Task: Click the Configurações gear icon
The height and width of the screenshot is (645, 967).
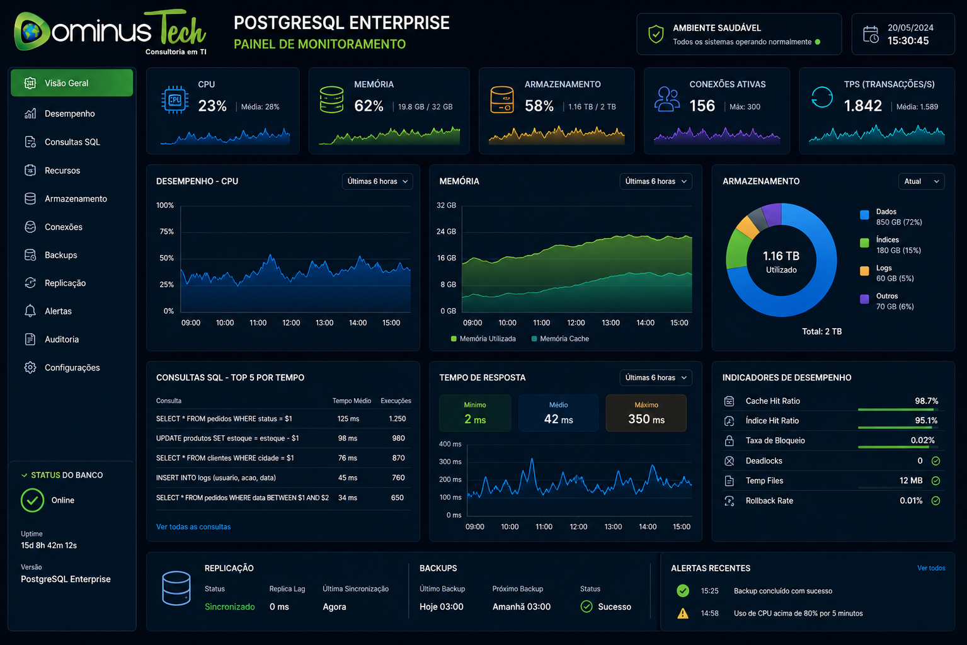Action: coord(30,367)
